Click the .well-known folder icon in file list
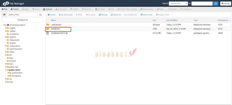232x105 pixels. [x=48, y=25]
